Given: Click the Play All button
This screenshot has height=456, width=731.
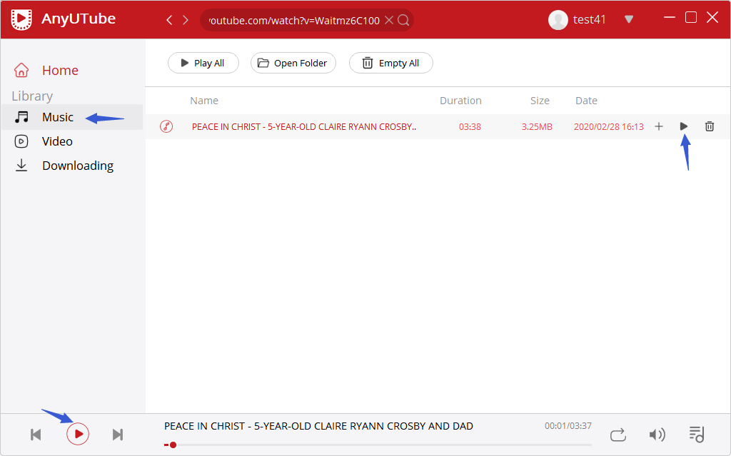Looking at the screenshot, I should [203, 63].
